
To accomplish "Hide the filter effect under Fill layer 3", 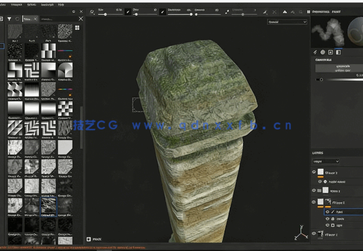I will [320, 181].
